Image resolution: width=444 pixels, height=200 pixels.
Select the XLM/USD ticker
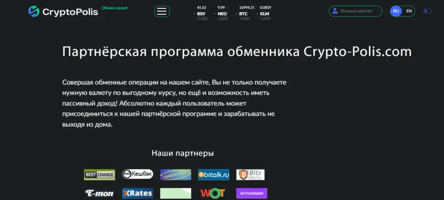265,13
